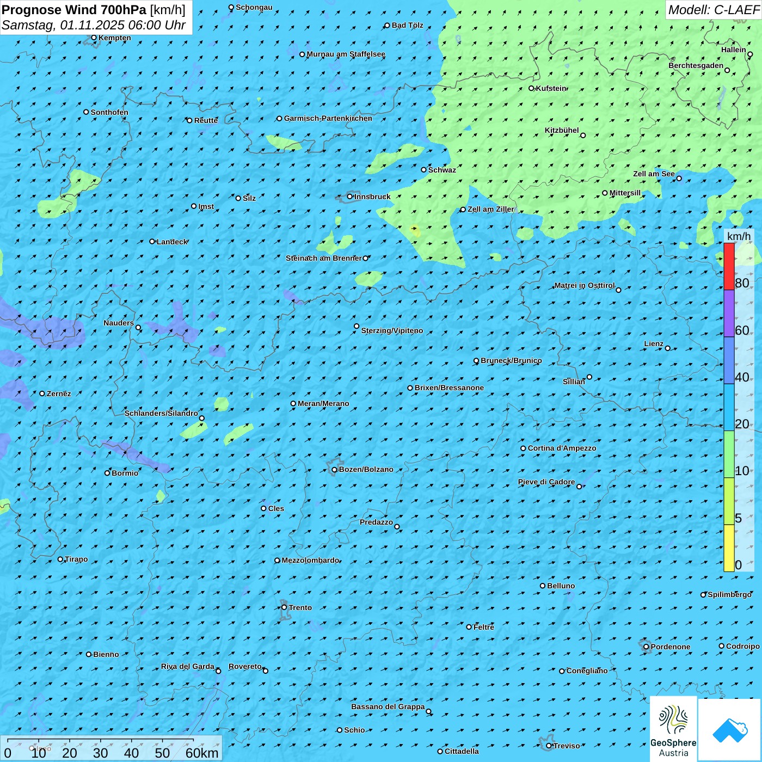
Task: Click the Kufstein city marker
Action: pos(531,88)
